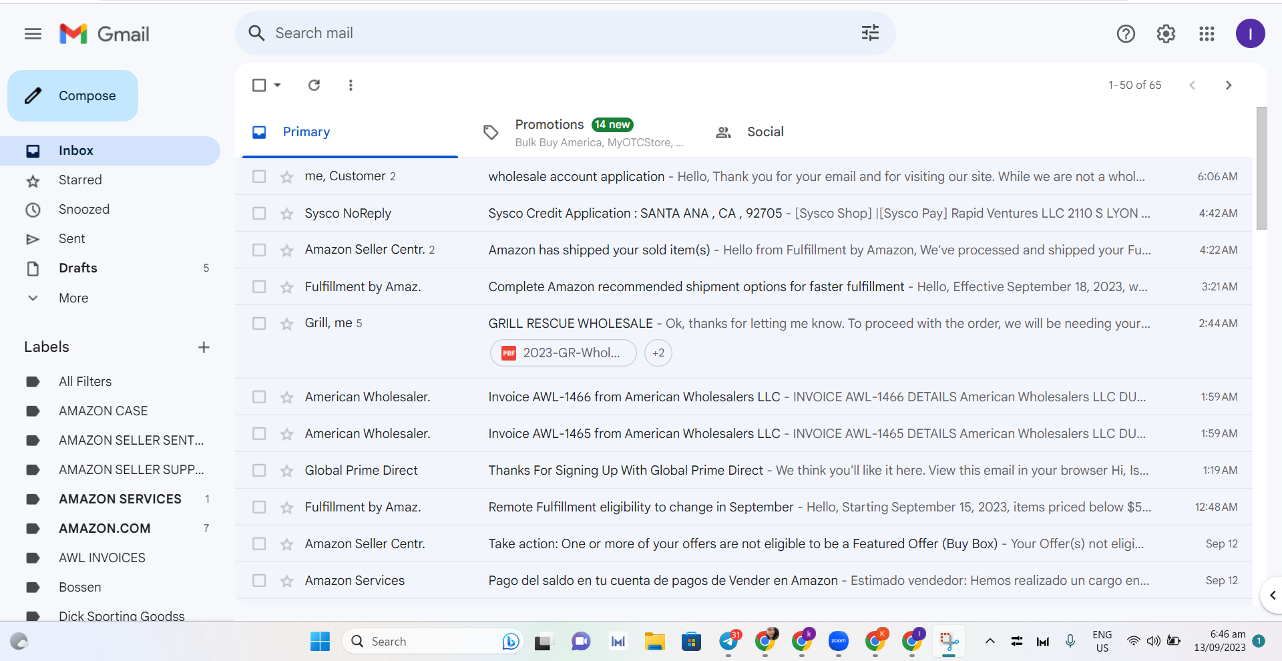This screenshot has width=1282, height=661.
Task: Open the 2023-GR-Whol PDF attachment chip
Action: click(564, 353)
